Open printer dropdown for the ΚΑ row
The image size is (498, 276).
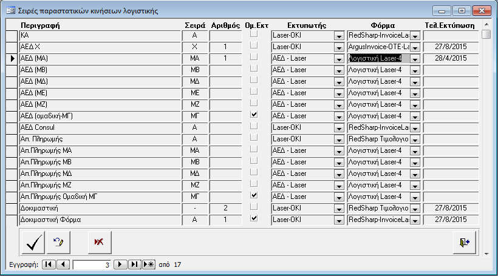coord(339,36)
